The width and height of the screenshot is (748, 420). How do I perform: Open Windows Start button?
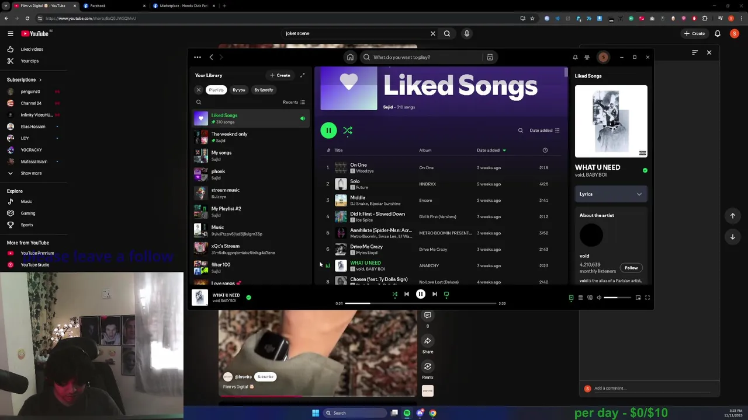[316, 413]
